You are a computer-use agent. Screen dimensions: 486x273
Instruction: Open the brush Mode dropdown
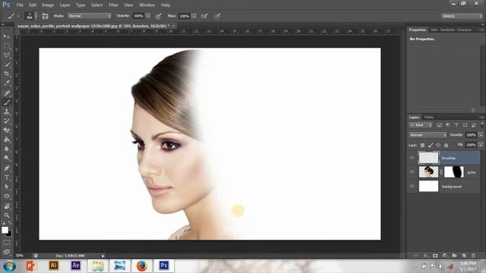tap(90, 16)
